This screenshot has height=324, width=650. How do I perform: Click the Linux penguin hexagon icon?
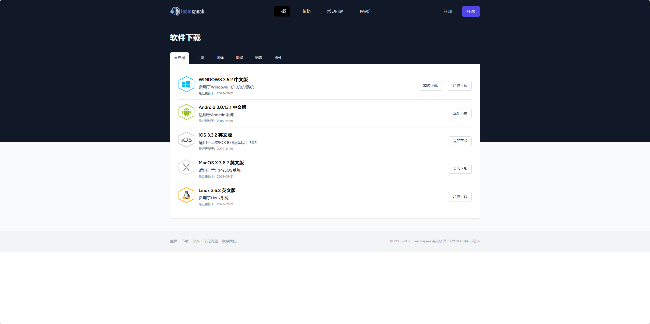186,195
